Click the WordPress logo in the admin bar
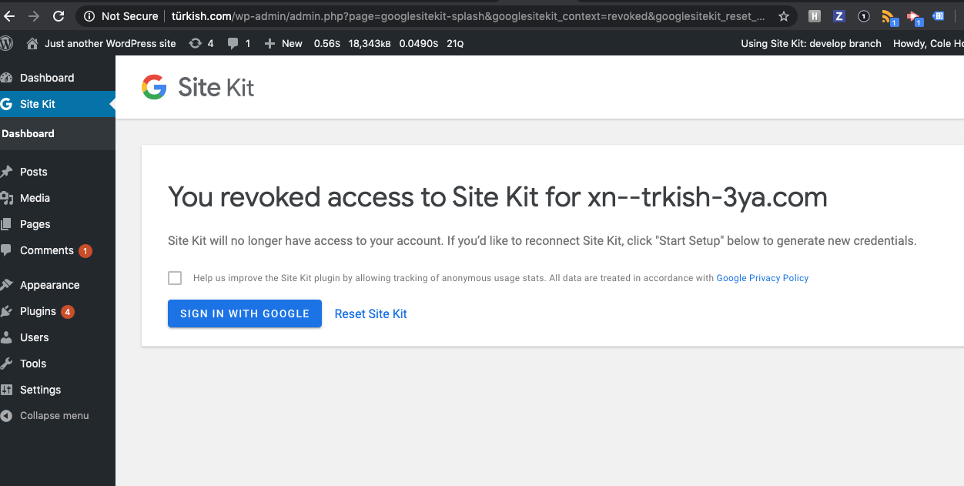 tap(7, 43)
